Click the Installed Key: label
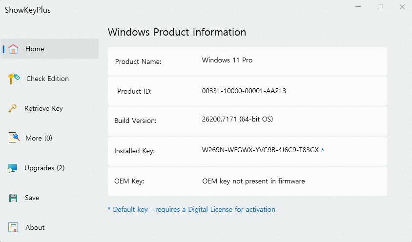The image size is (412, 242). pyautogui.click(x=135, y=151)
